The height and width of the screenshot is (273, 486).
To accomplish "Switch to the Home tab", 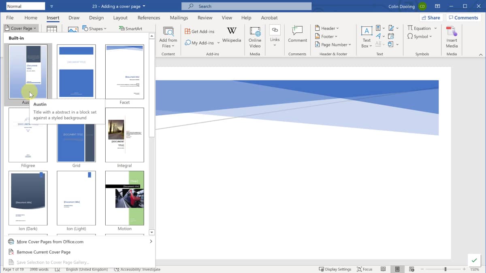I will pyautogui.click(x=31, y=18).
